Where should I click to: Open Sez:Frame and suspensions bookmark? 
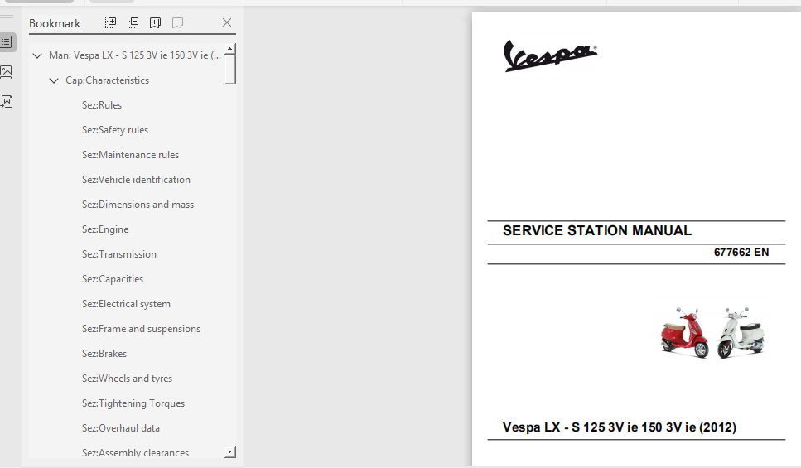tap(141, 329)
